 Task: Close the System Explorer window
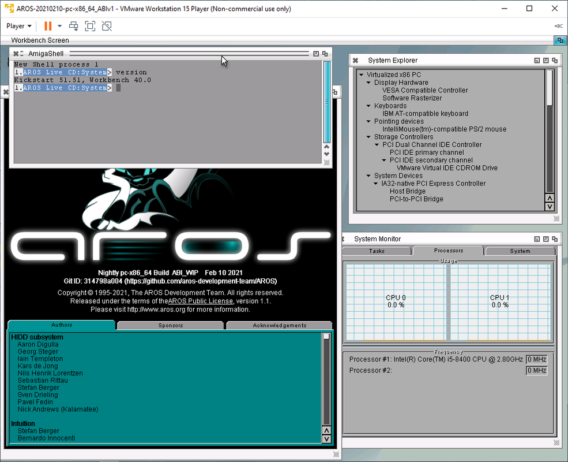point(355,61)
